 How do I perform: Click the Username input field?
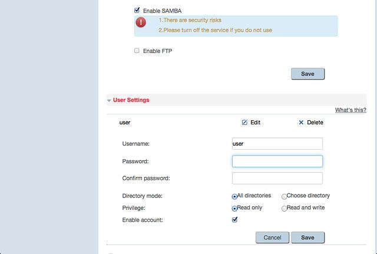coord(277,144)
